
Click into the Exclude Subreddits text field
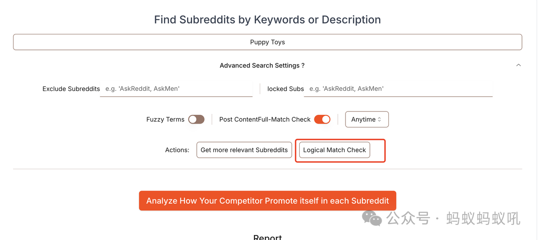point(176,89)
